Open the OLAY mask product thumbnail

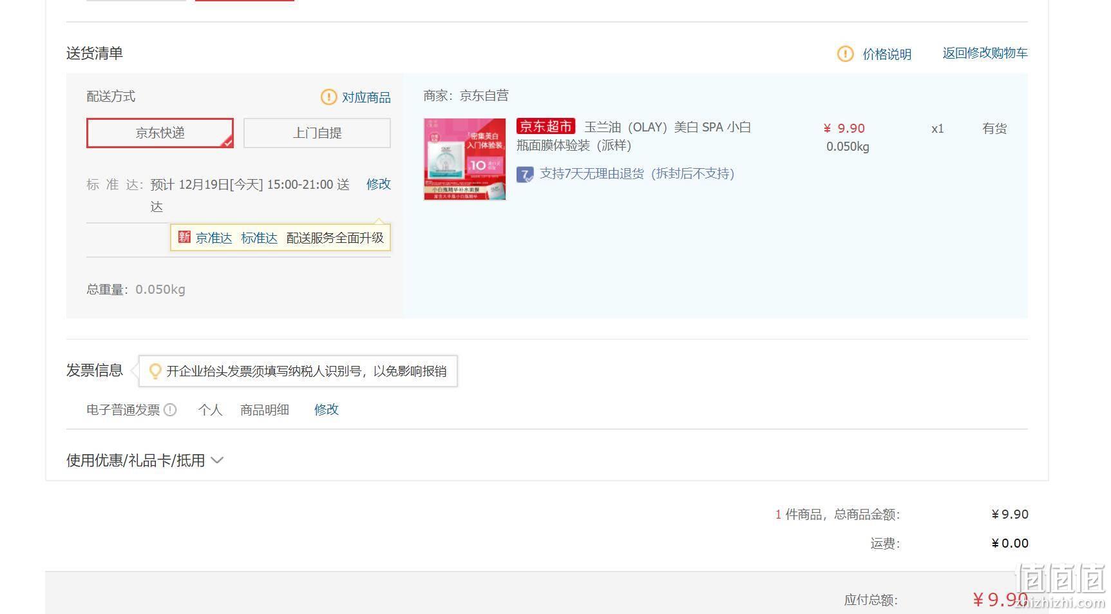pyautogui.click(x=464, y=159)
